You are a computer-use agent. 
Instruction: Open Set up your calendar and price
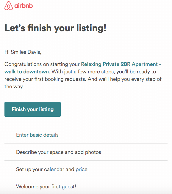[x=52, y=169]
